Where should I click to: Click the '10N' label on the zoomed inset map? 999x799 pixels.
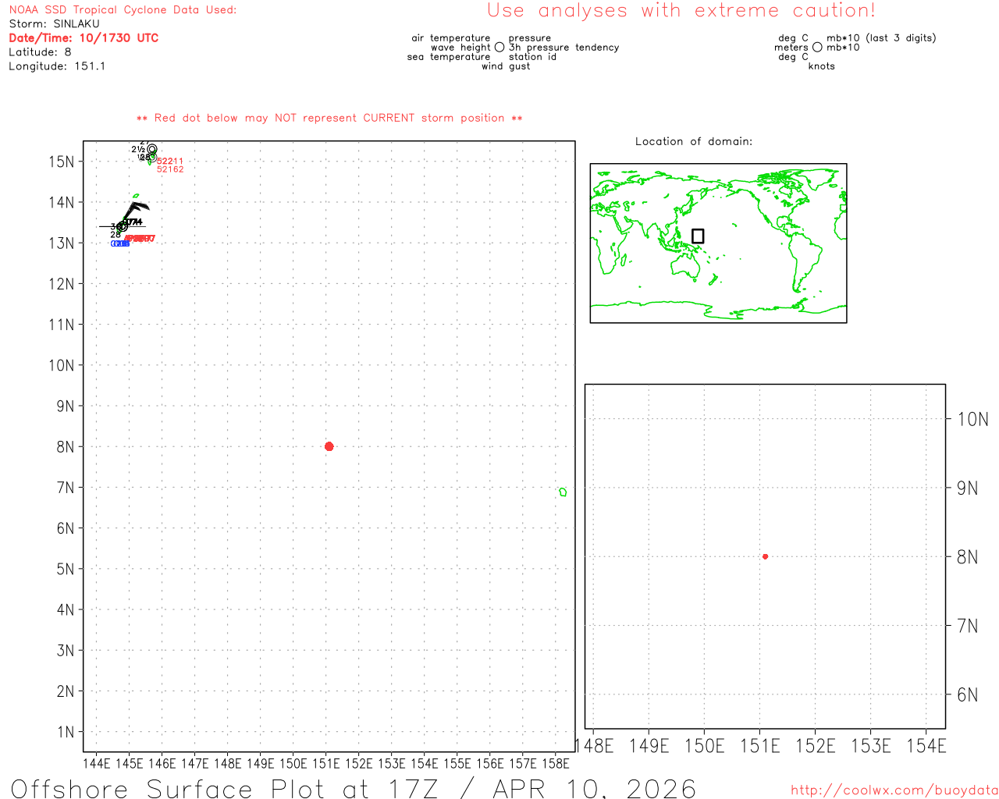coord(972,420)
